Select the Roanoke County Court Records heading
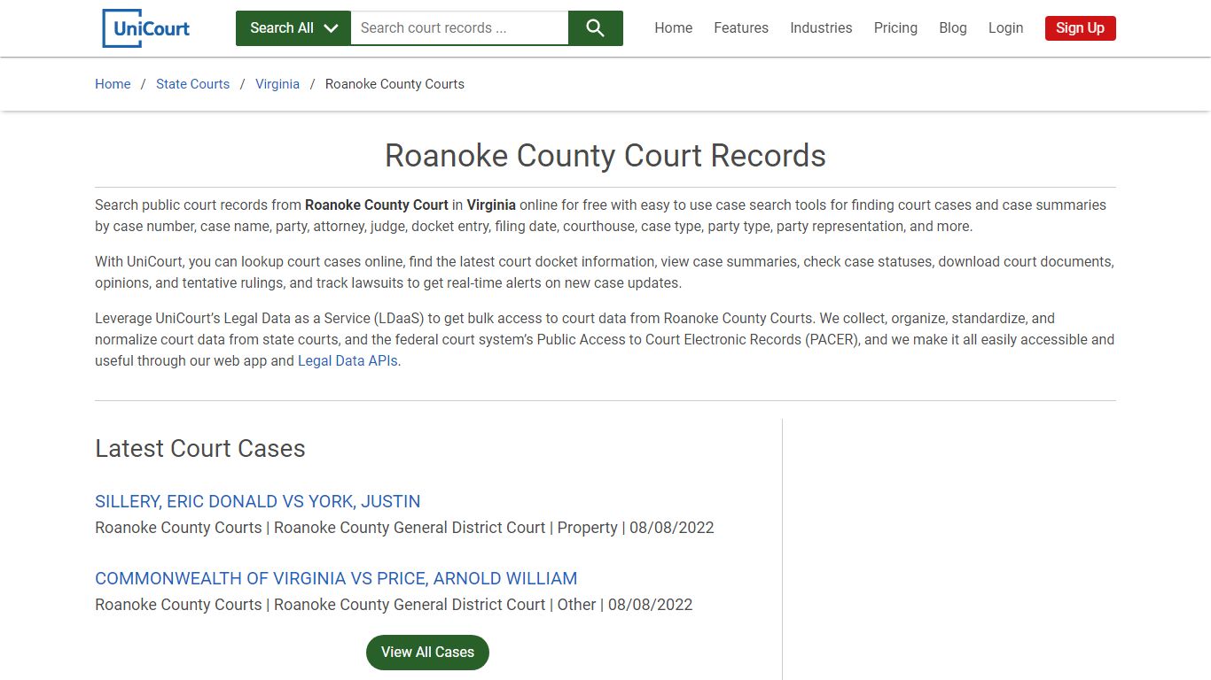Screen dimensions: 1211x680 click(x=605, y=156)
